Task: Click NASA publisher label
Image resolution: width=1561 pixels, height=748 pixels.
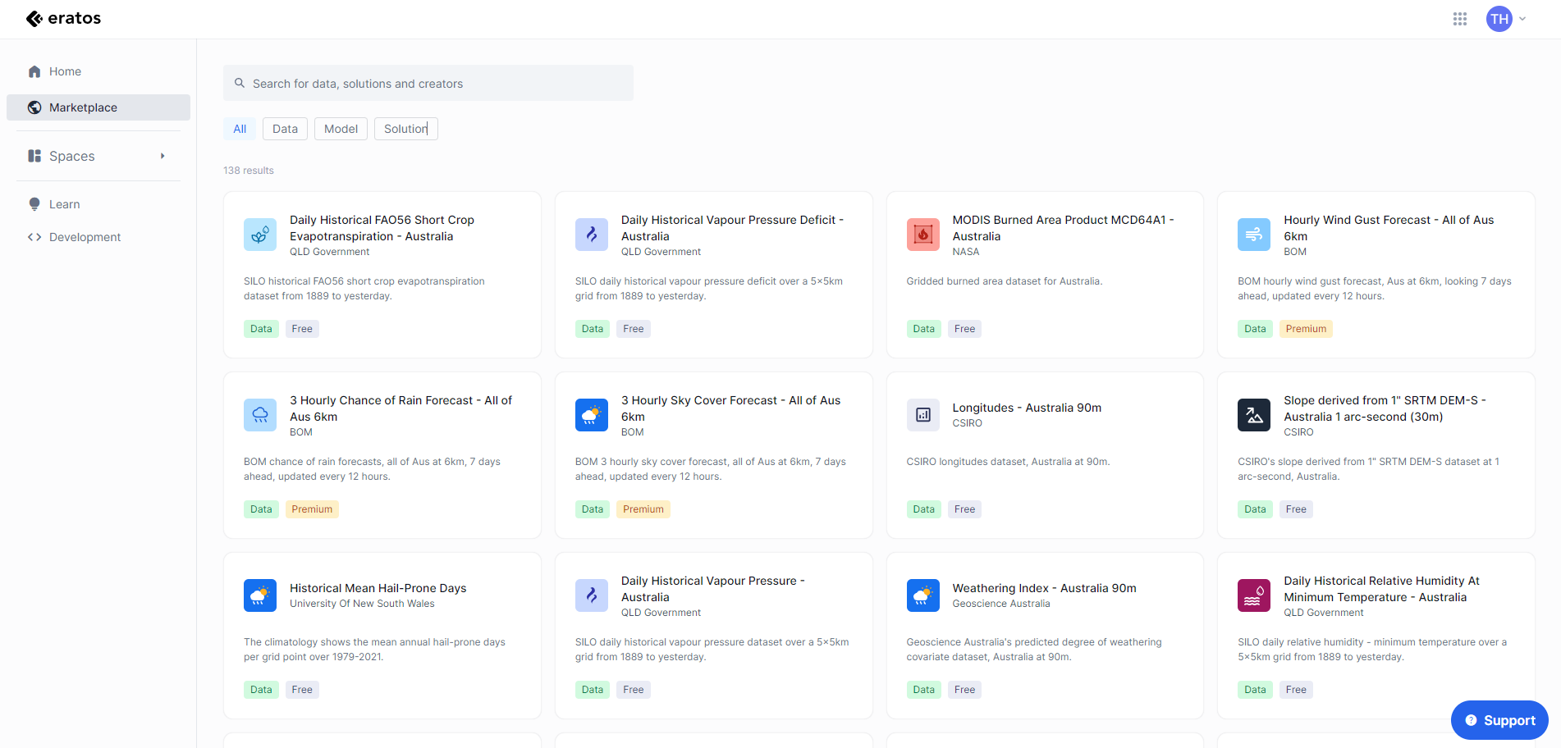Action: pos(965,252)
